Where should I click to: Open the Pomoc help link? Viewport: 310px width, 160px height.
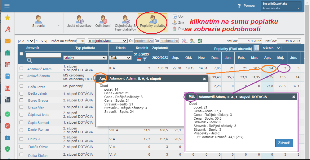[x=246, y=6]
